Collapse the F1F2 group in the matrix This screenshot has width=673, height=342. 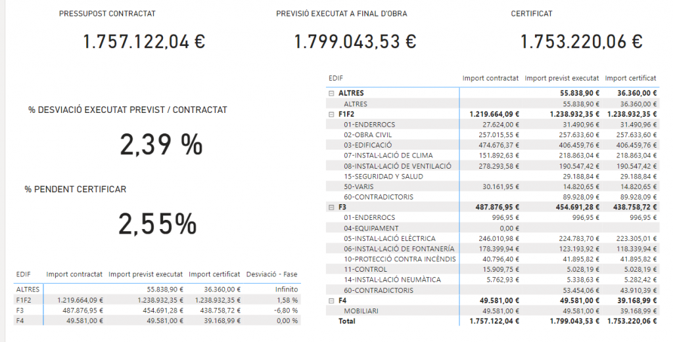pos(332,114)
